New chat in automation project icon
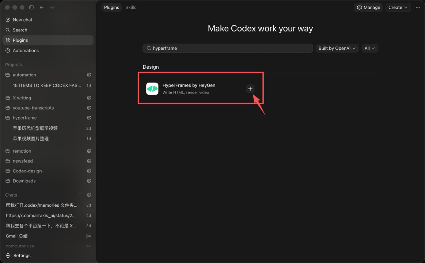Screen dimensions: 425x263 89,75
